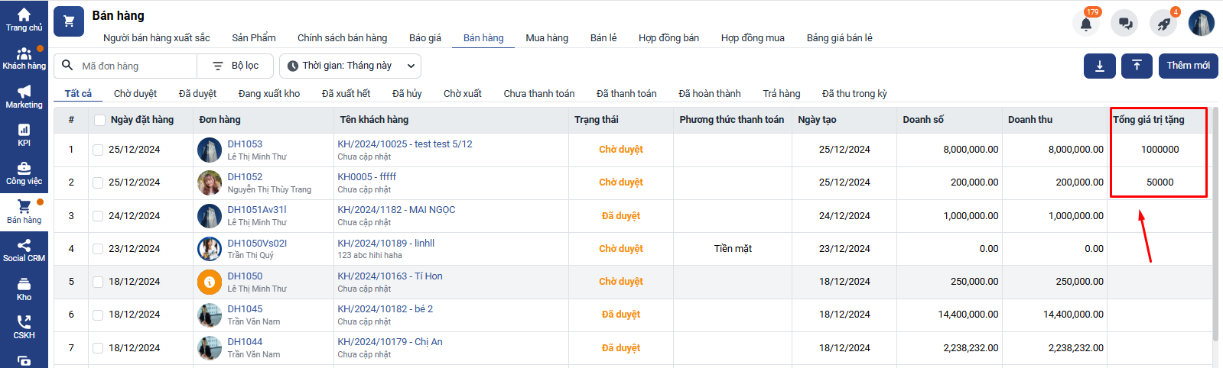This screenshot has width=1223, height=368.
Task: Open the notifications bell icon
Action: pyautogui.click(x=1086, y=24)
